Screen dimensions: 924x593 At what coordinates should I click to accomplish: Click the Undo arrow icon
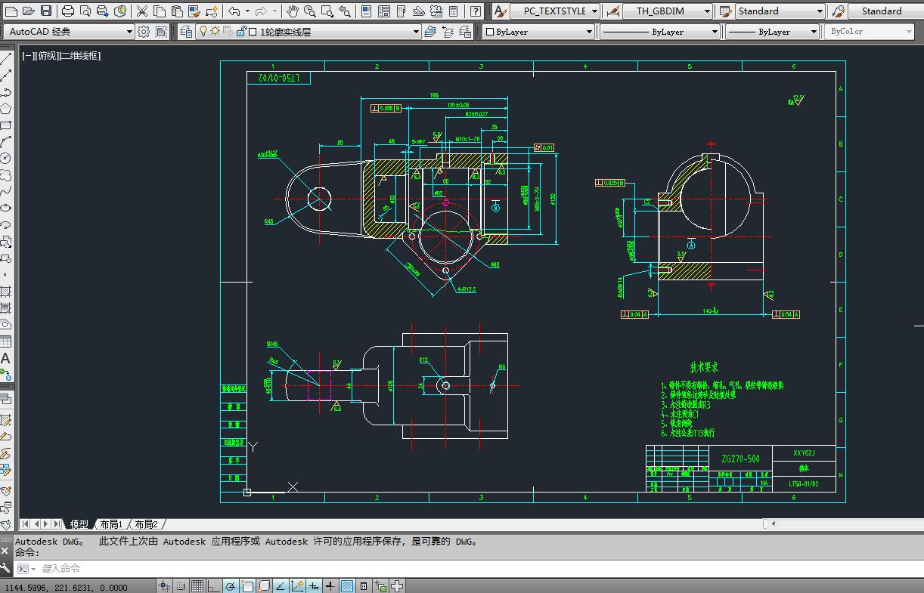[234, 11]
